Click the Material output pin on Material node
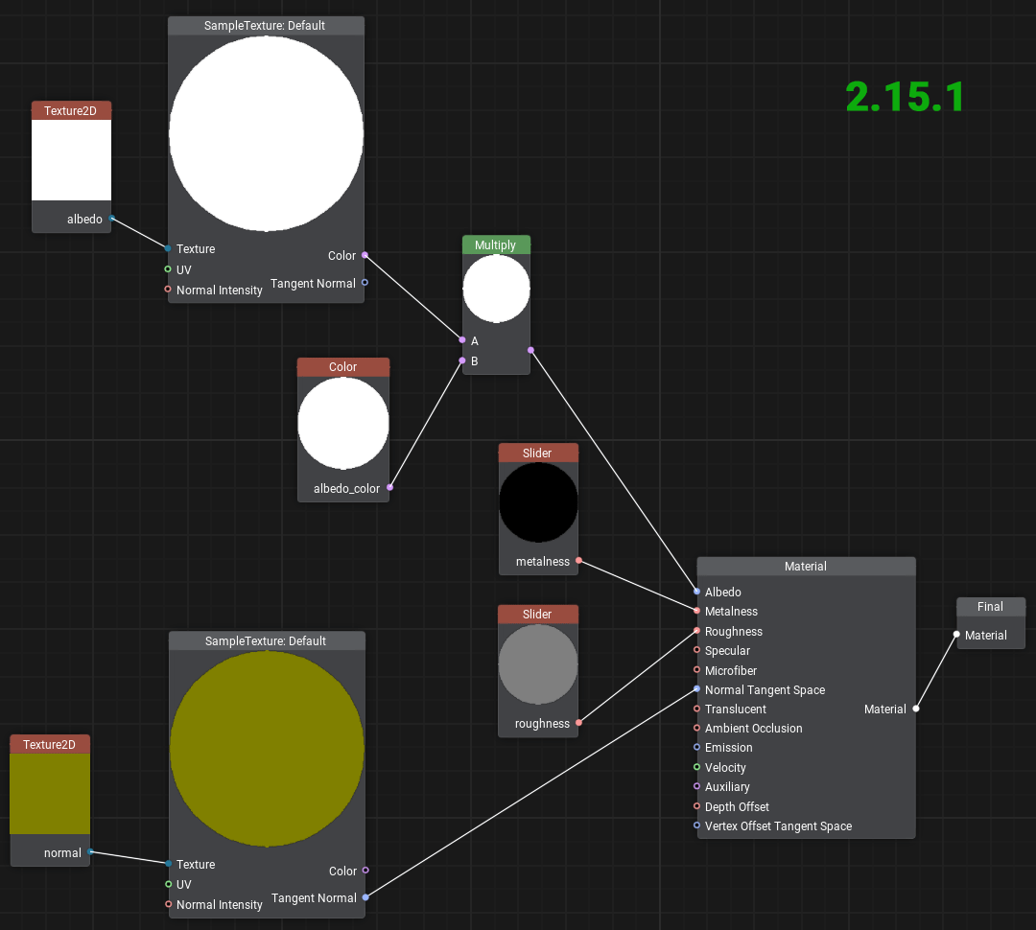The width and height of the screenshot is (1036, 930). point(915,709)
